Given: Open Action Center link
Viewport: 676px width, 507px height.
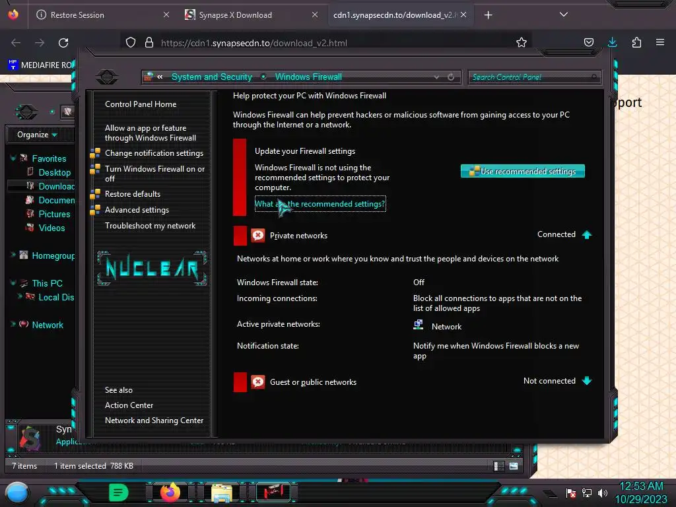Looking at the screenshot, I should [x=129, y=405].
